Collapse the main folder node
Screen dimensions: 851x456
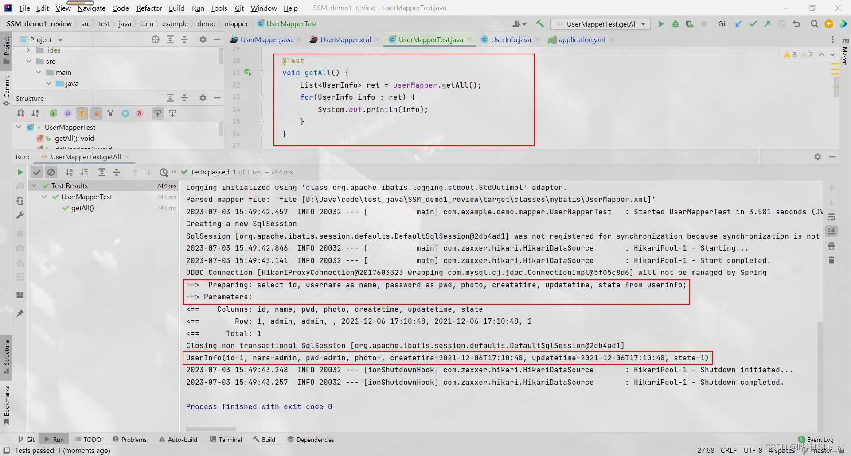click(39, 72)
